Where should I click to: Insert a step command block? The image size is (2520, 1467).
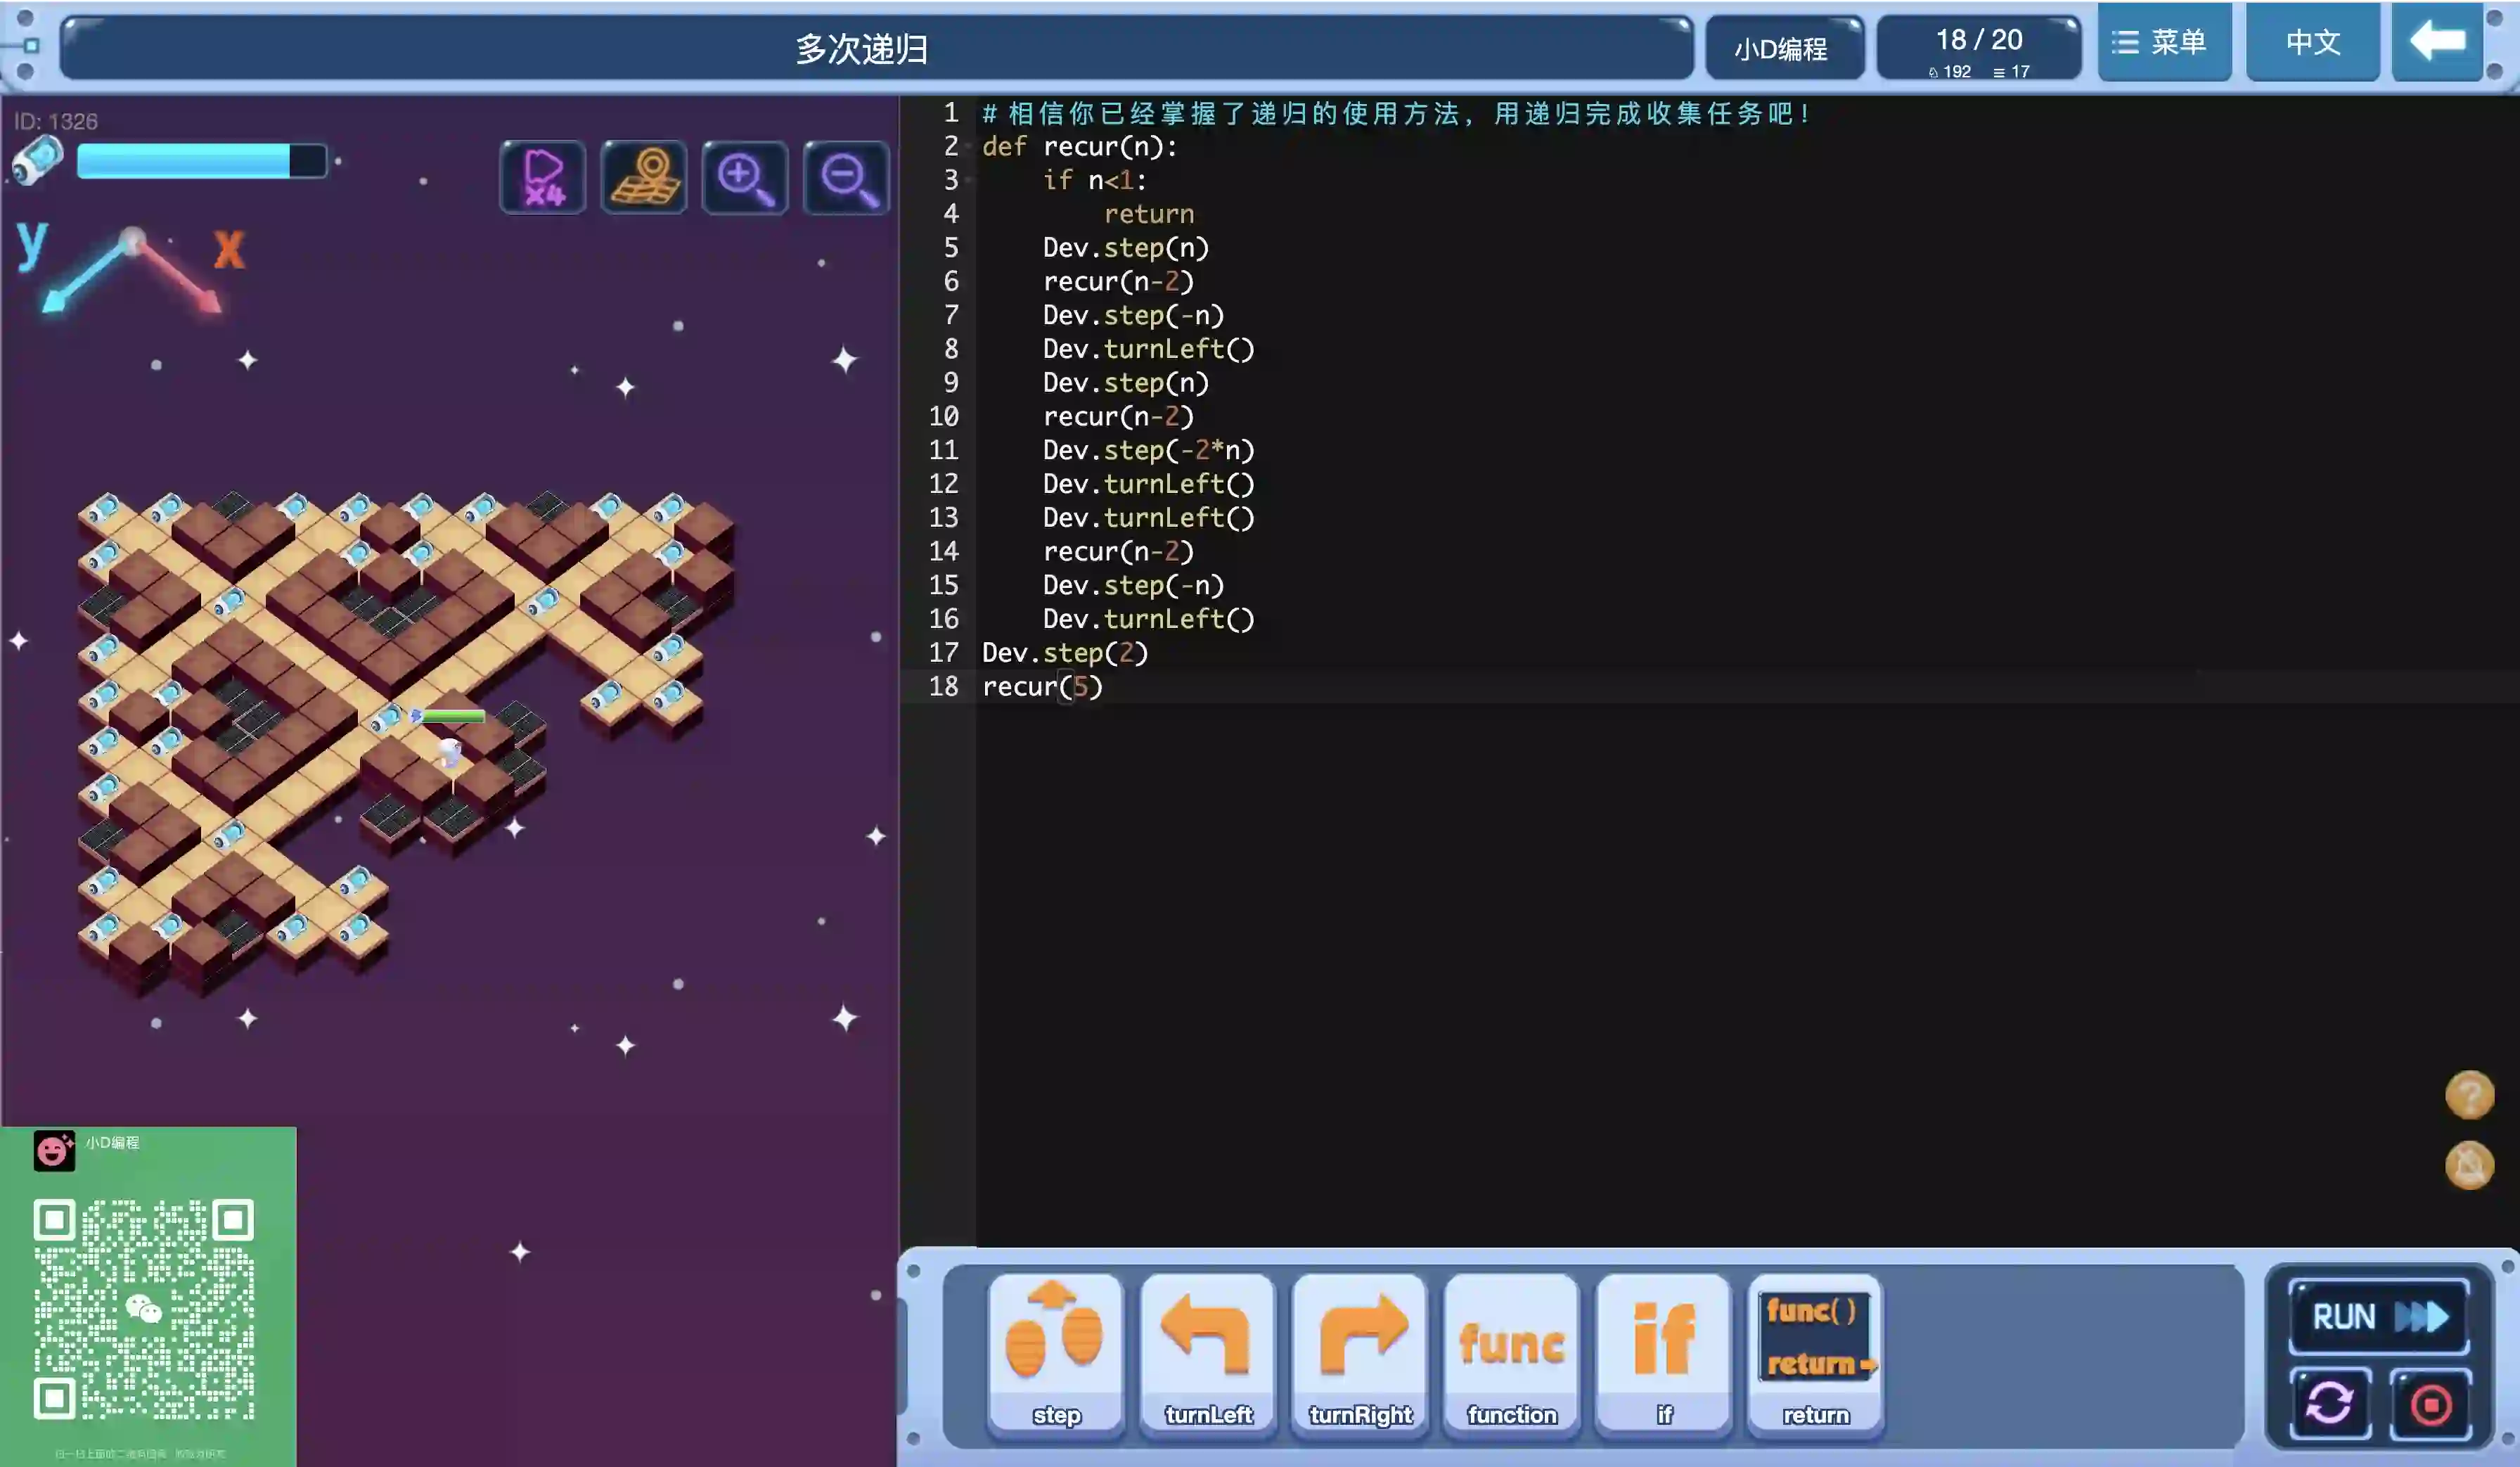pos(1056,1352)
